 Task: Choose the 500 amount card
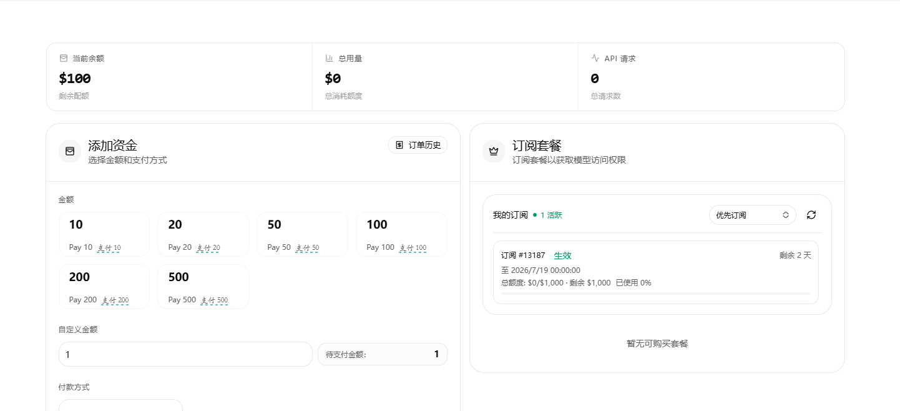(x=203, y=287)
